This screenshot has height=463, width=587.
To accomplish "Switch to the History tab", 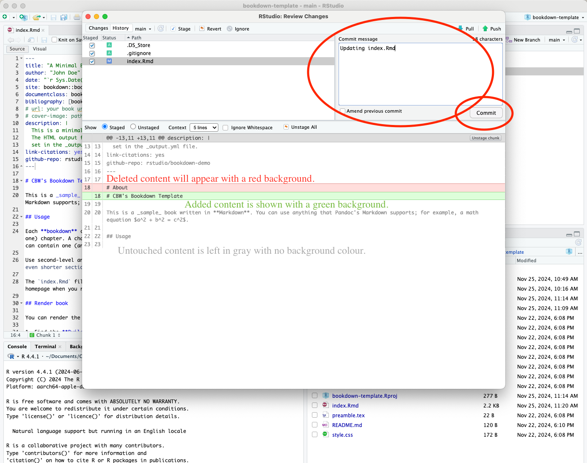I will (121, 28).
